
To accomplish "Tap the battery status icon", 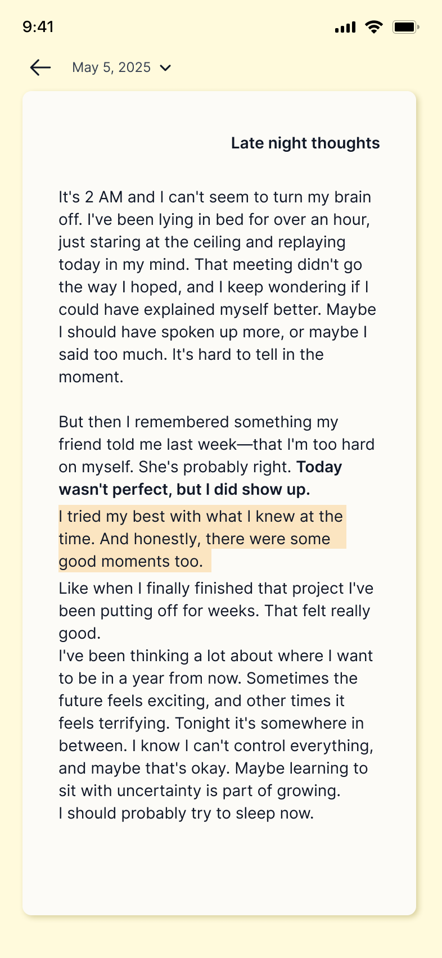I will [405, 27].
